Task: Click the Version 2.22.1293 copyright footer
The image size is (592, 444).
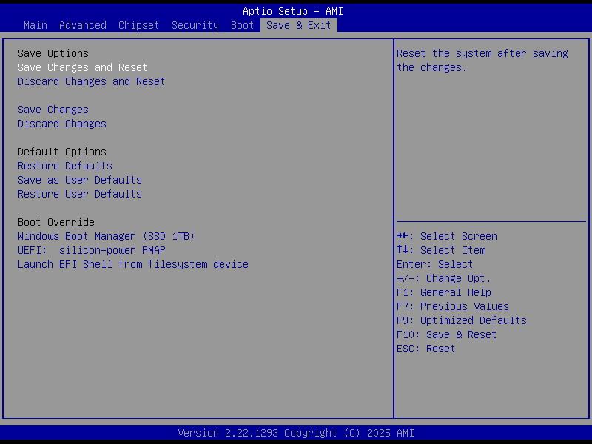Action: [296, 433]
